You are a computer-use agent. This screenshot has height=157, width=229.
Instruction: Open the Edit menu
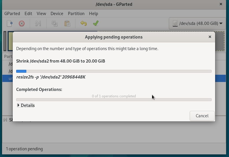[28, 14]
